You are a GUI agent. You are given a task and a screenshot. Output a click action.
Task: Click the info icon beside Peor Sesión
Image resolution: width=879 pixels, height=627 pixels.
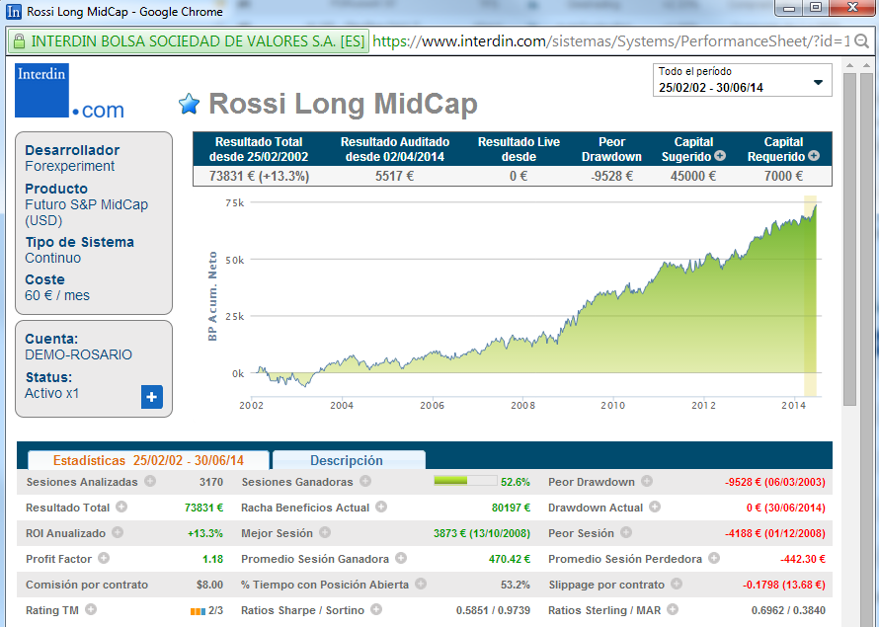[x=626, y=532]
